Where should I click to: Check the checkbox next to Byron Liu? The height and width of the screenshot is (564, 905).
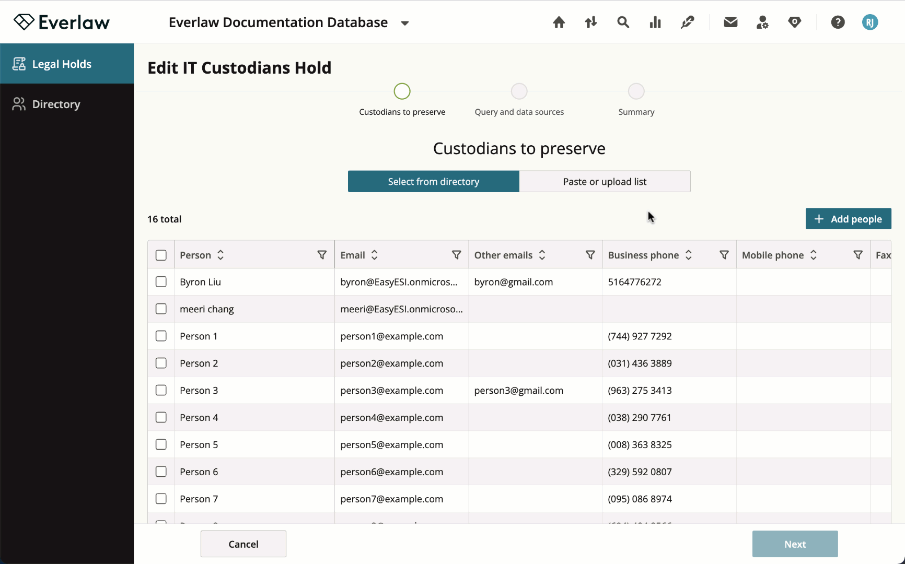[x=161, y=281]
